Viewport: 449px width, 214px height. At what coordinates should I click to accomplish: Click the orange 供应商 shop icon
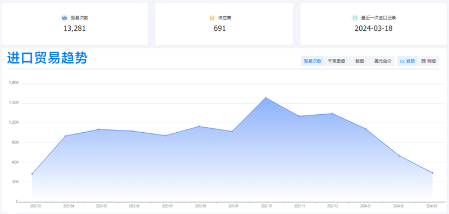(x=212, y=18)
